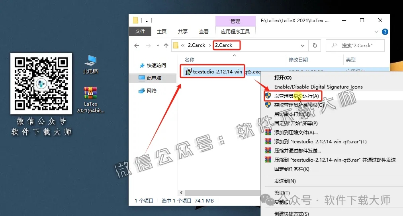Choose 以管理员身份运行(A) in context menu
The width and height of the screenshot is (403, 216).
296,96
